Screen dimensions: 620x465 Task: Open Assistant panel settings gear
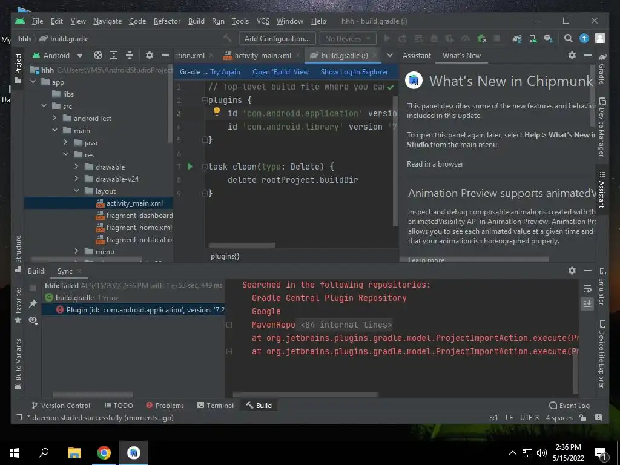(x=572, y=55)
